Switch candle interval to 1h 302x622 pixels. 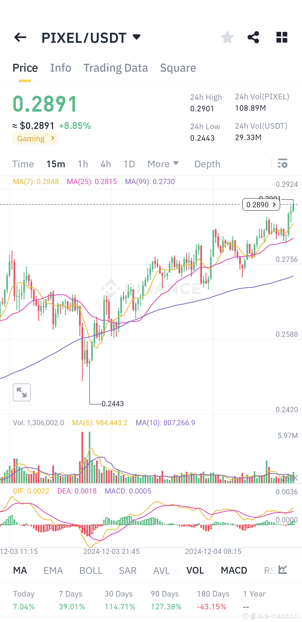[82, 164]
